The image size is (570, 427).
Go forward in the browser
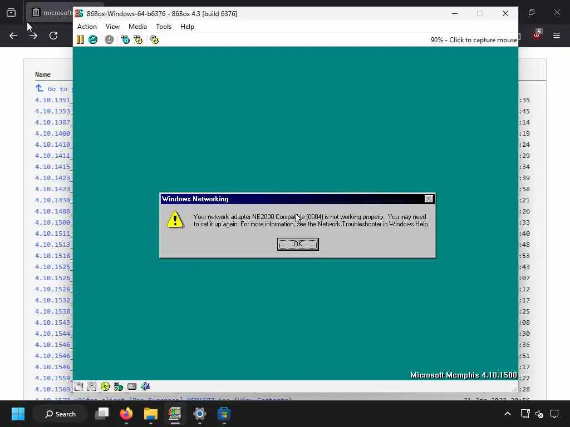pos(33,36)
